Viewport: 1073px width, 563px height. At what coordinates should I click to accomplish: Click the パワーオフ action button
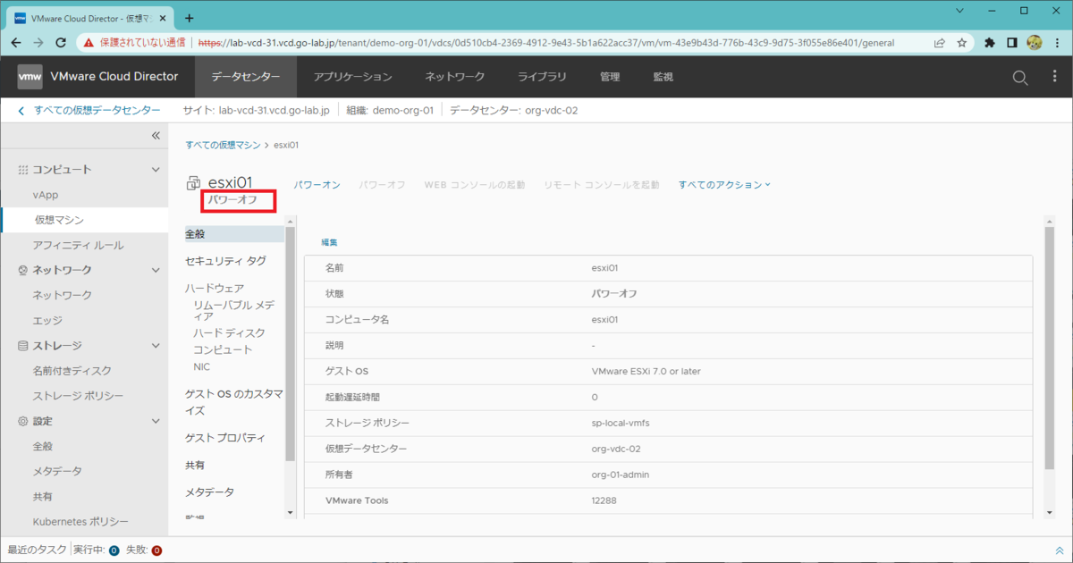[382, 185]
